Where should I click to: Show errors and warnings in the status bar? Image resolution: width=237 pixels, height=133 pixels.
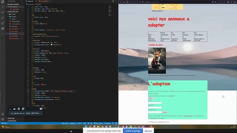coord(4,123)
